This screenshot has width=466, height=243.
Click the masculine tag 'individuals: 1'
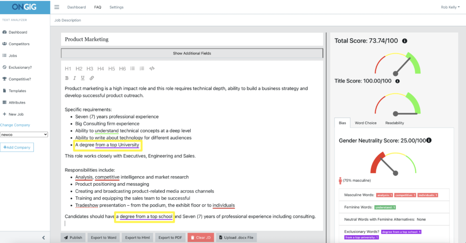click(428, 195)
